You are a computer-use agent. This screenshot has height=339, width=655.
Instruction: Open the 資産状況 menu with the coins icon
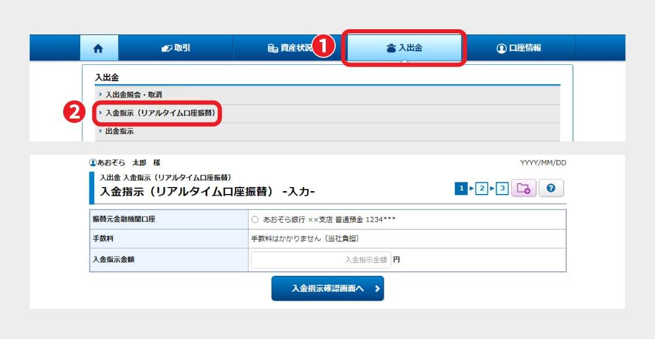coord(289,49)
